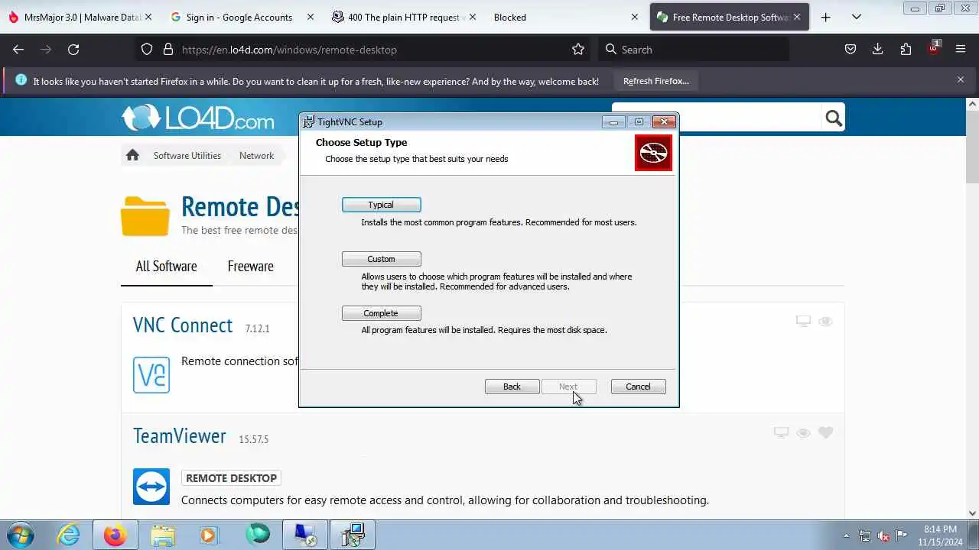Launch Internet Explorer from taskbar
The image size is (979, 550).
pyautogui.click(x=69, y=535)
